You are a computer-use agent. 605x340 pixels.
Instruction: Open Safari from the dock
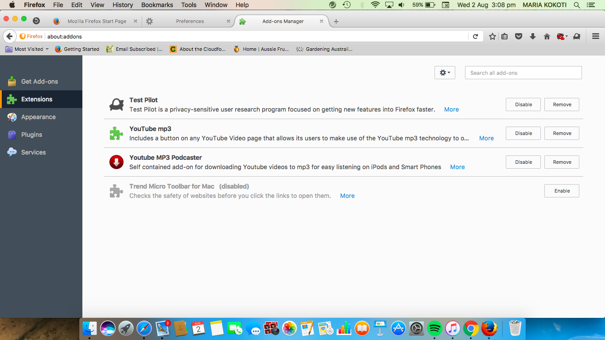(x=144, y=328)
